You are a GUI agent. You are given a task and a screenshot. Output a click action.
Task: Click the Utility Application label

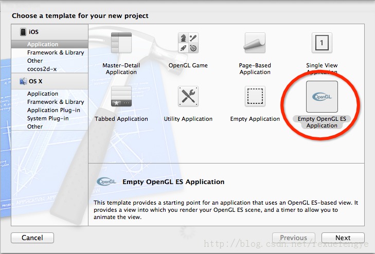click(188, 119)
